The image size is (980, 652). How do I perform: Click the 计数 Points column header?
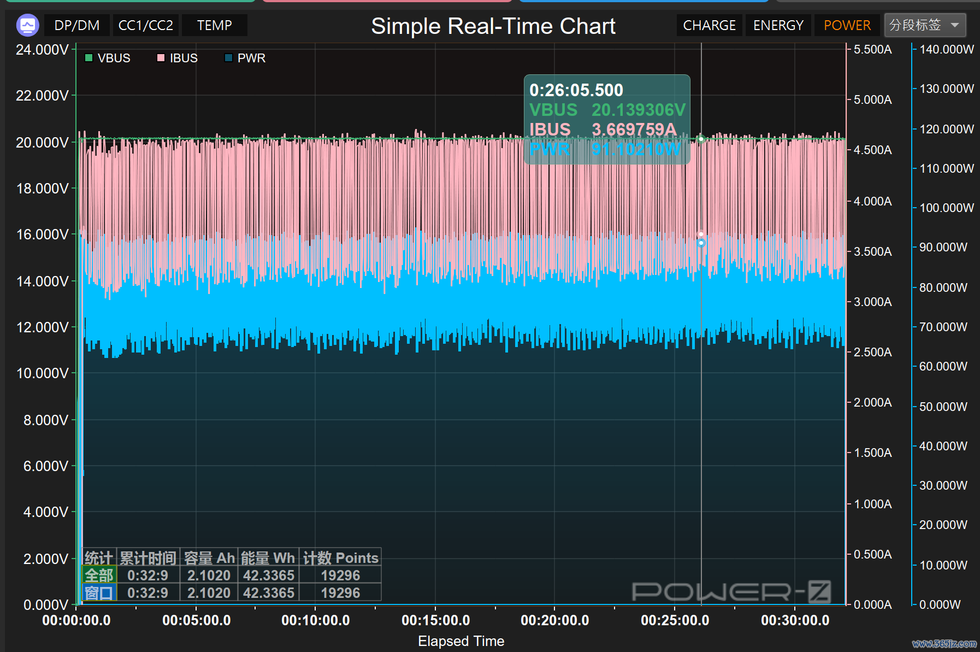tap(340, 558)
